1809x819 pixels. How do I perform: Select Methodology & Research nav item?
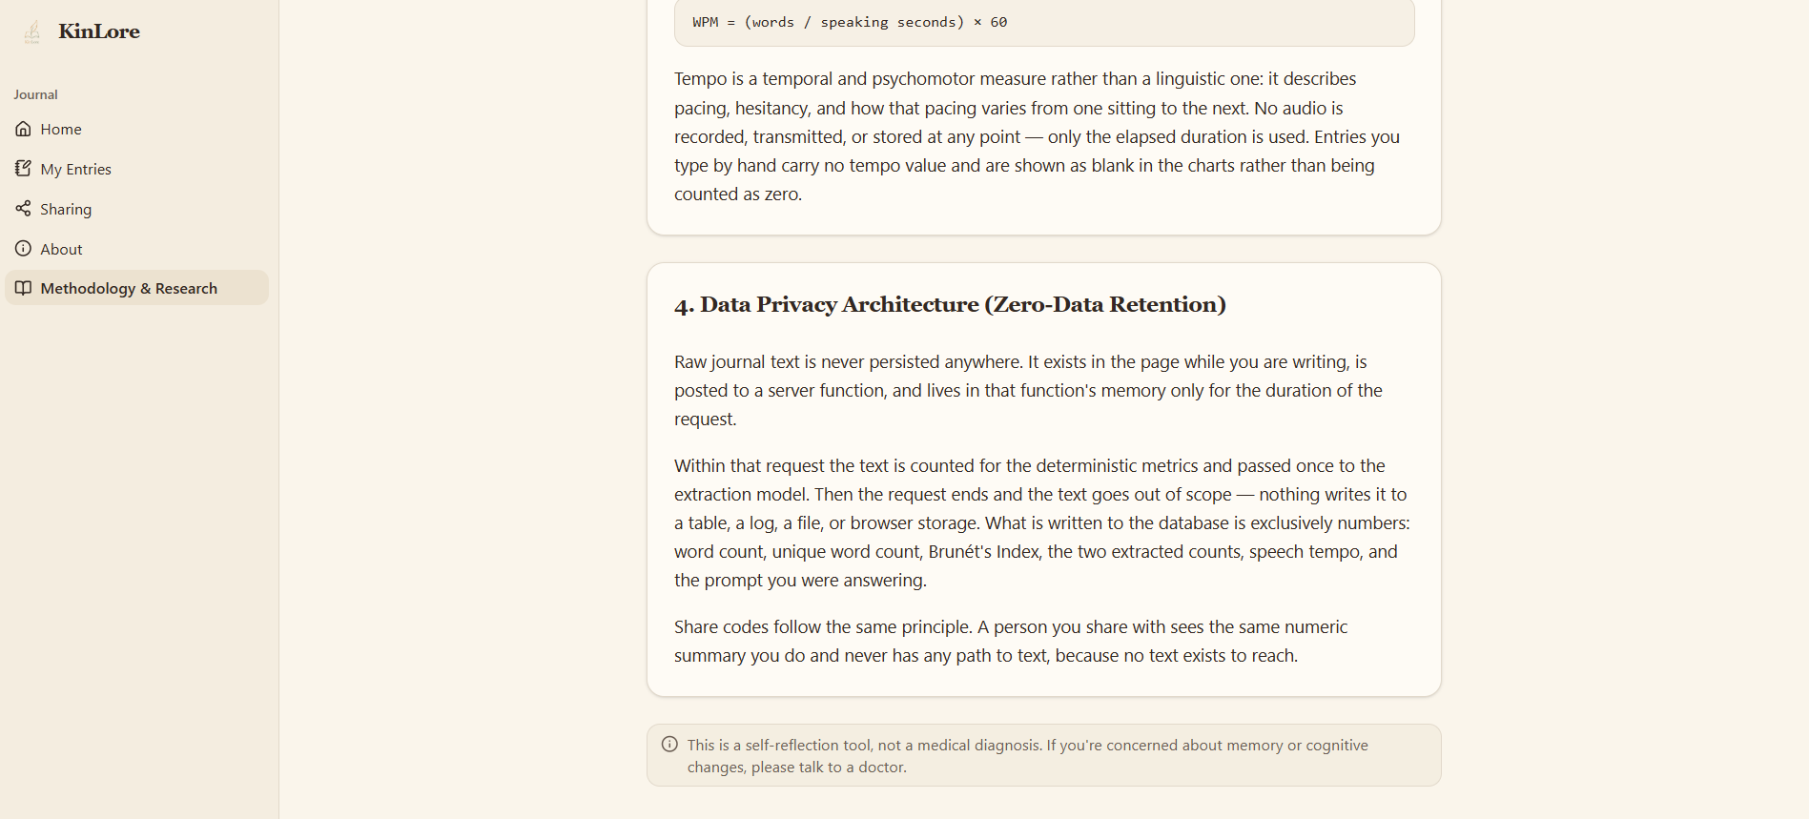(136, 288)
